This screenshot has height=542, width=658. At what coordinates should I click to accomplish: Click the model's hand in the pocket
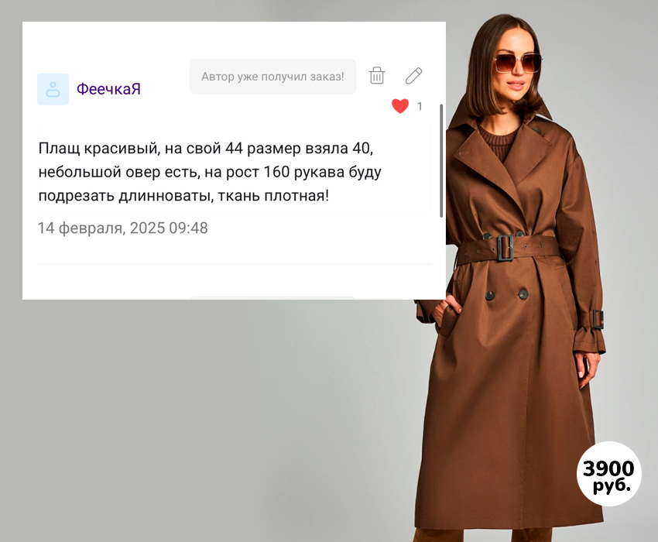pyautogui.click(x=447, y=310)
